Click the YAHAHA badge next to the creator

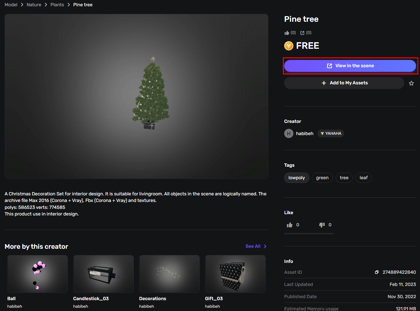(331, 133)
